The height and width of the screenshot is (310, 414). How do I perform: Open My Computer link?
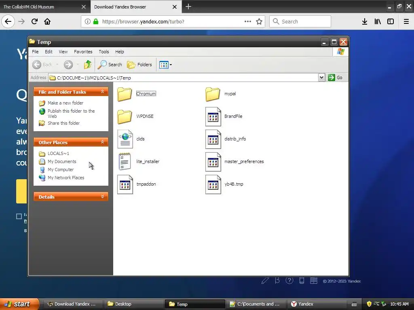(x=56, y=170)
